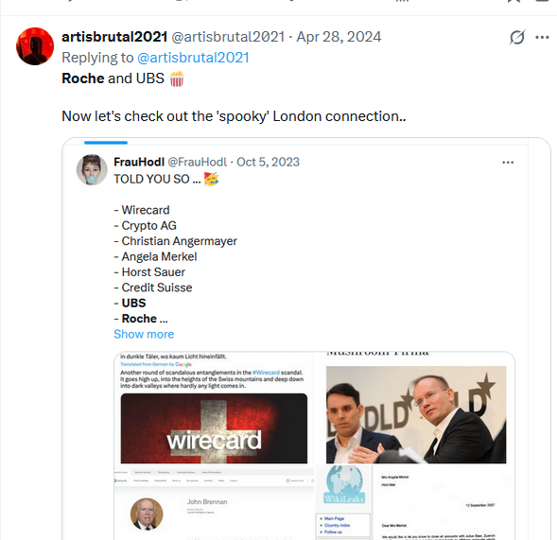Viewport: 557px width, 540px height.
Task: Open the @artisbrutal2021 reply mention link
Action: point(193,58)
